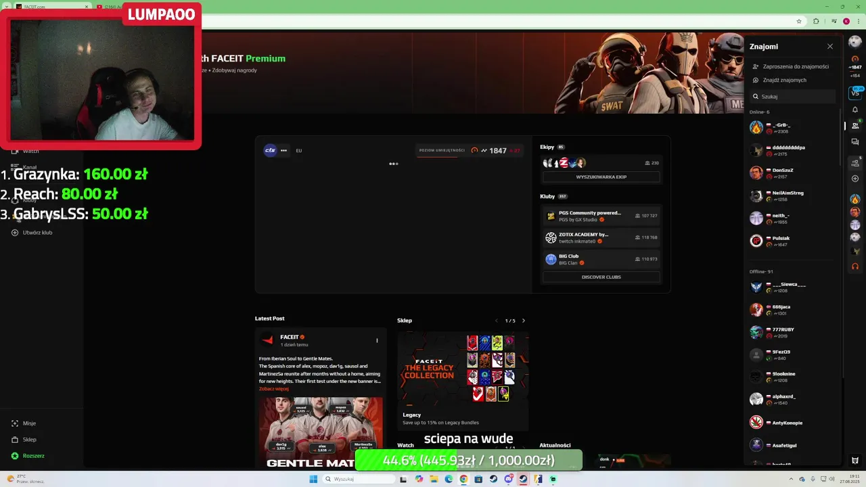This screenshot has height=487, width=866.
Task: Open File Explorer on taskbar
Action: (x=434, y=479)
